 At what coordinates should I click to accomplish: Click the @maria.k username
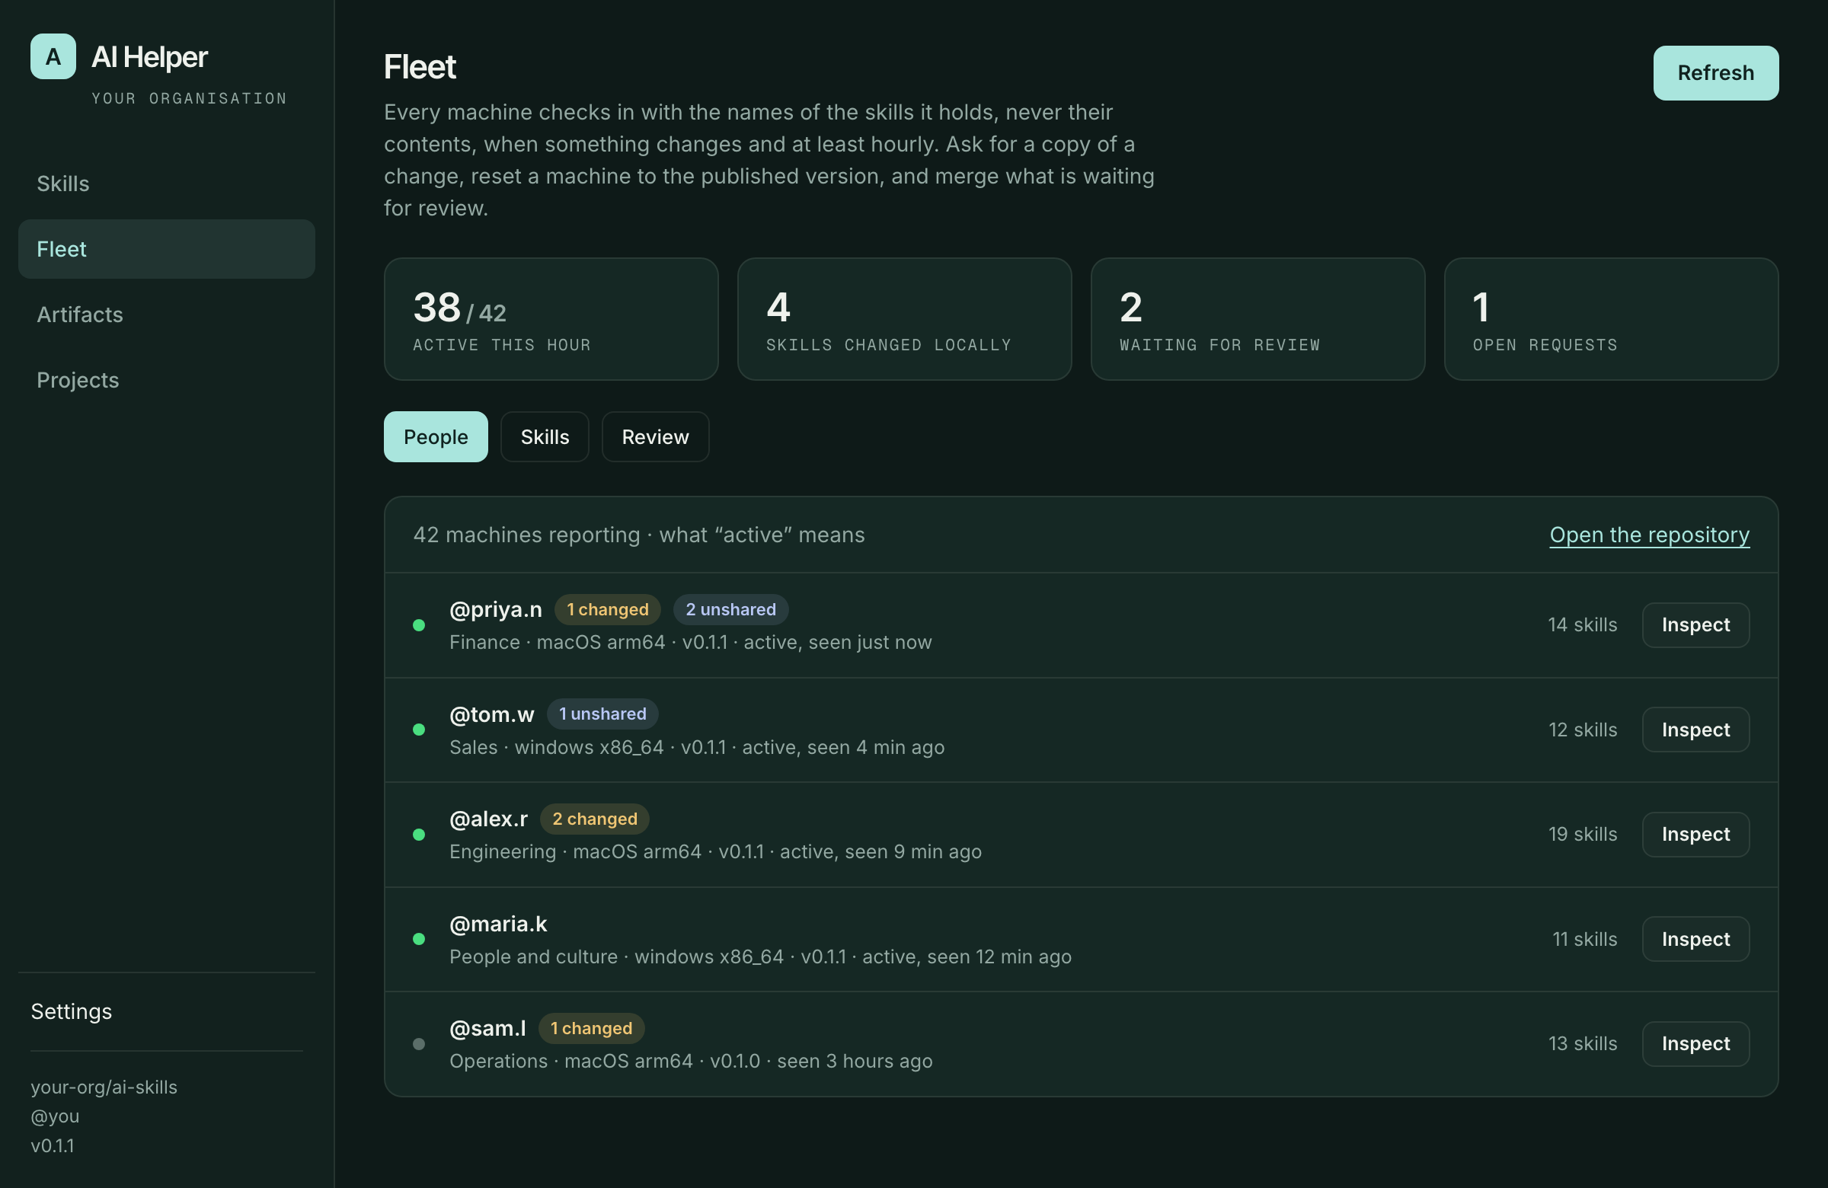497,924
